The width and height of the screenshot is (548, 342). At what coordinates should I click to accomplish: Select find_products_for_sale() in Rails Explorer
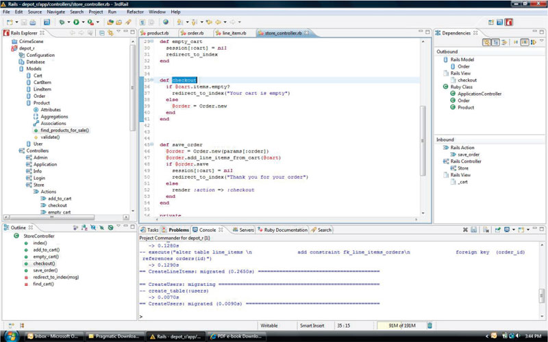[64, 130]
